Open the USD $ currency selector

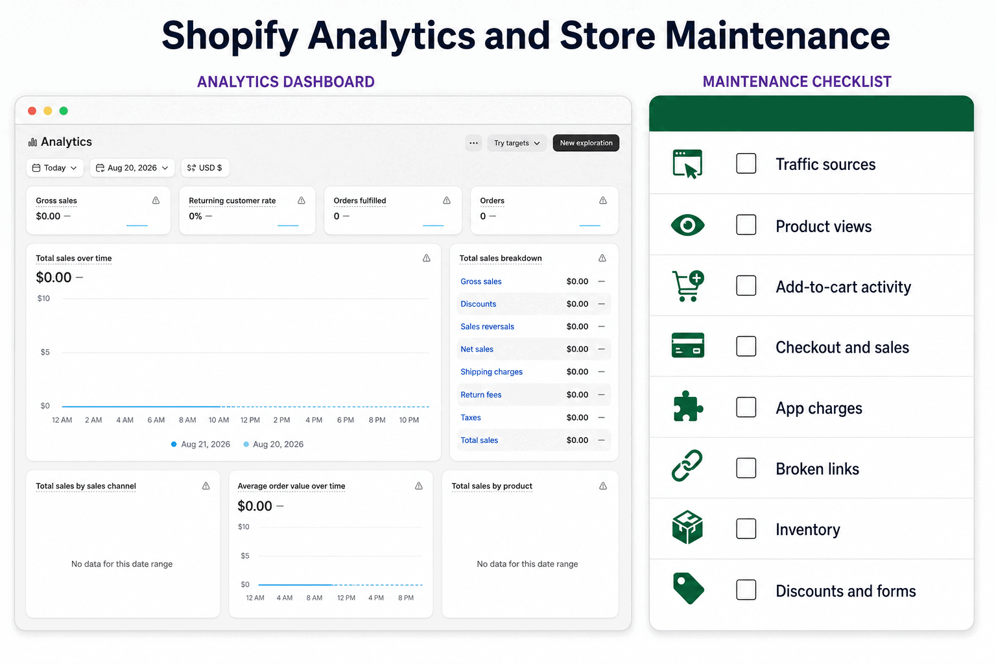205,168
